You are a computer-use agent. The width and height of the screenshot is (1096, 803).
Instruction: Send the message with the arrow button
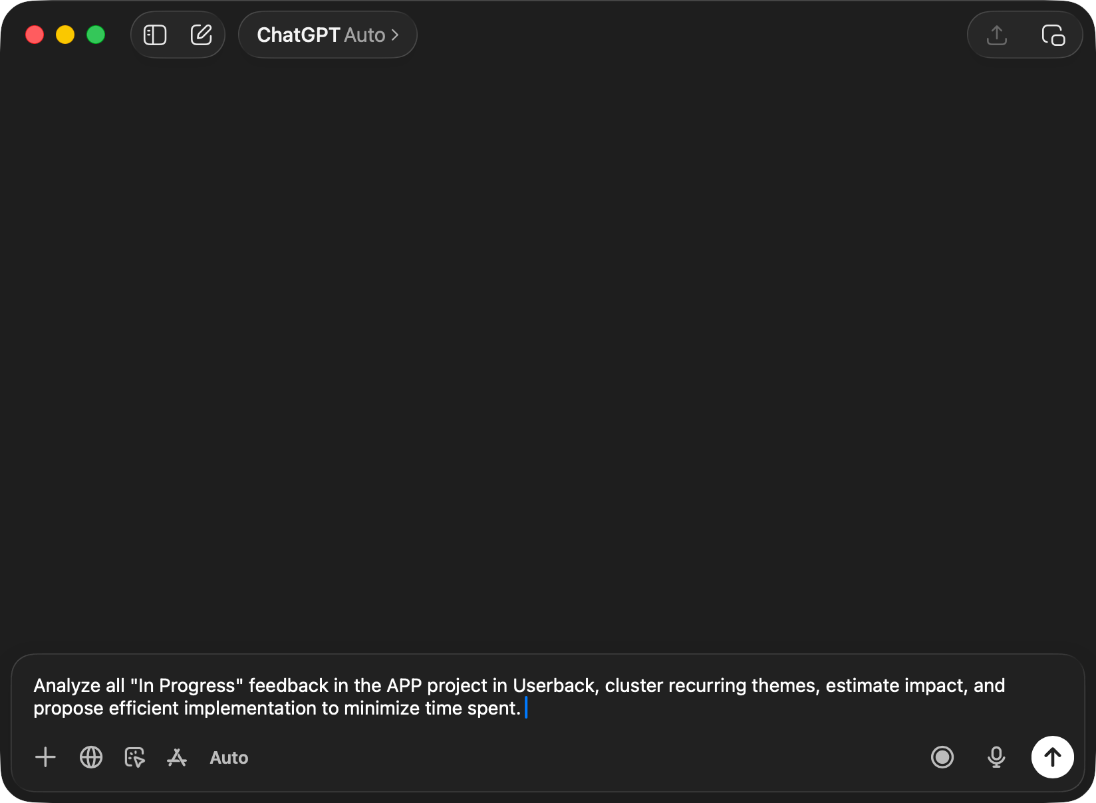1052,757
